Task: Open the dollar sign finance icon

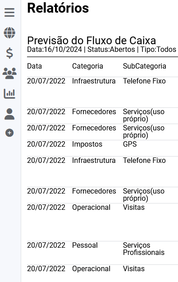Action: [9, 53]
